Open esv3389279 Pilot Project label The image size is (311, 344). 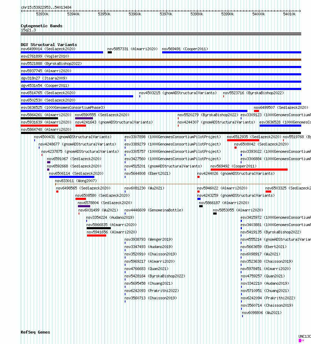point(173,144)
